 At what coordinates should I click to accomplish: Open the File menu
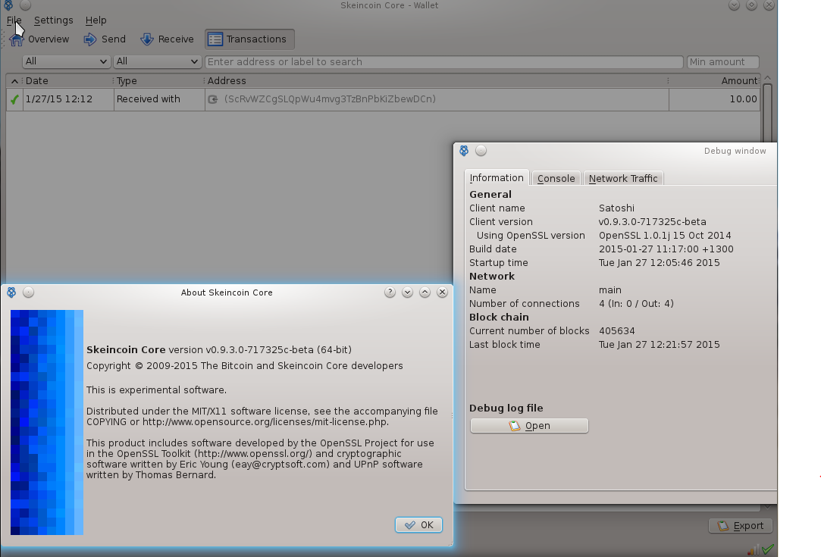(14, 20)
